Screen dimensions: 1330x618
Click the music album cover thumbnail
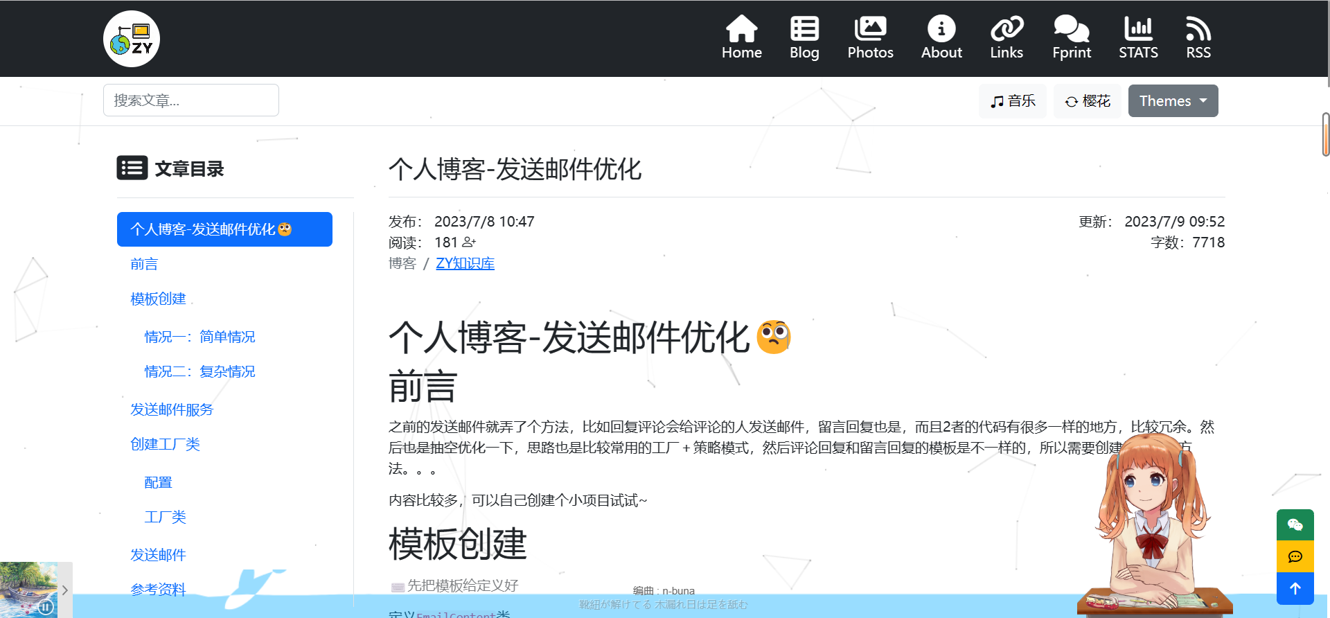tap(28, 590)
